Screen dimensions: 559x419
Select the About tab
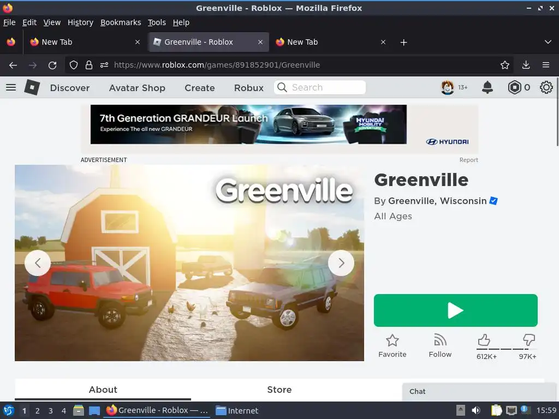coord(103,390)
